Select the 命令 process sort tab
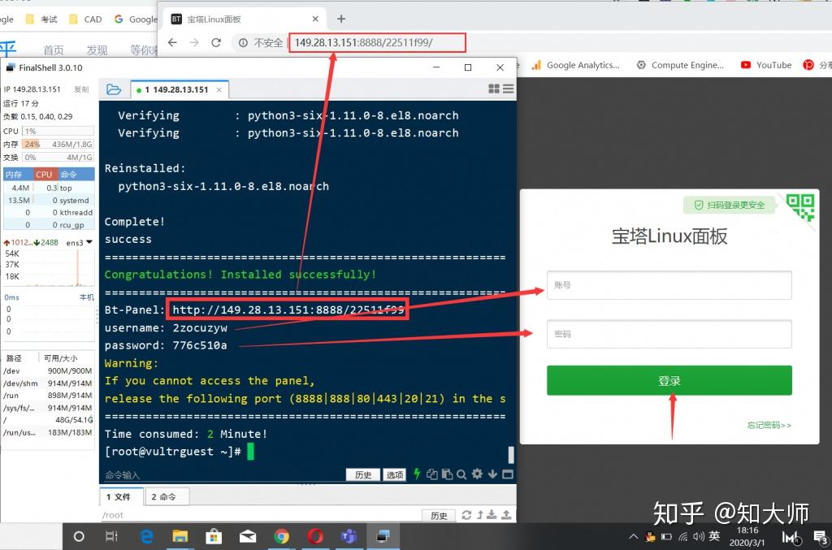 pyautogui.click(x=75, y=174)
